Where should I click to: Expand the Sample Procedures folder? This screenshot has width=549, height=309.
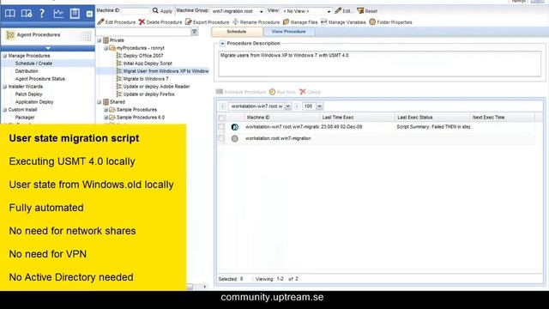point(106,110)
